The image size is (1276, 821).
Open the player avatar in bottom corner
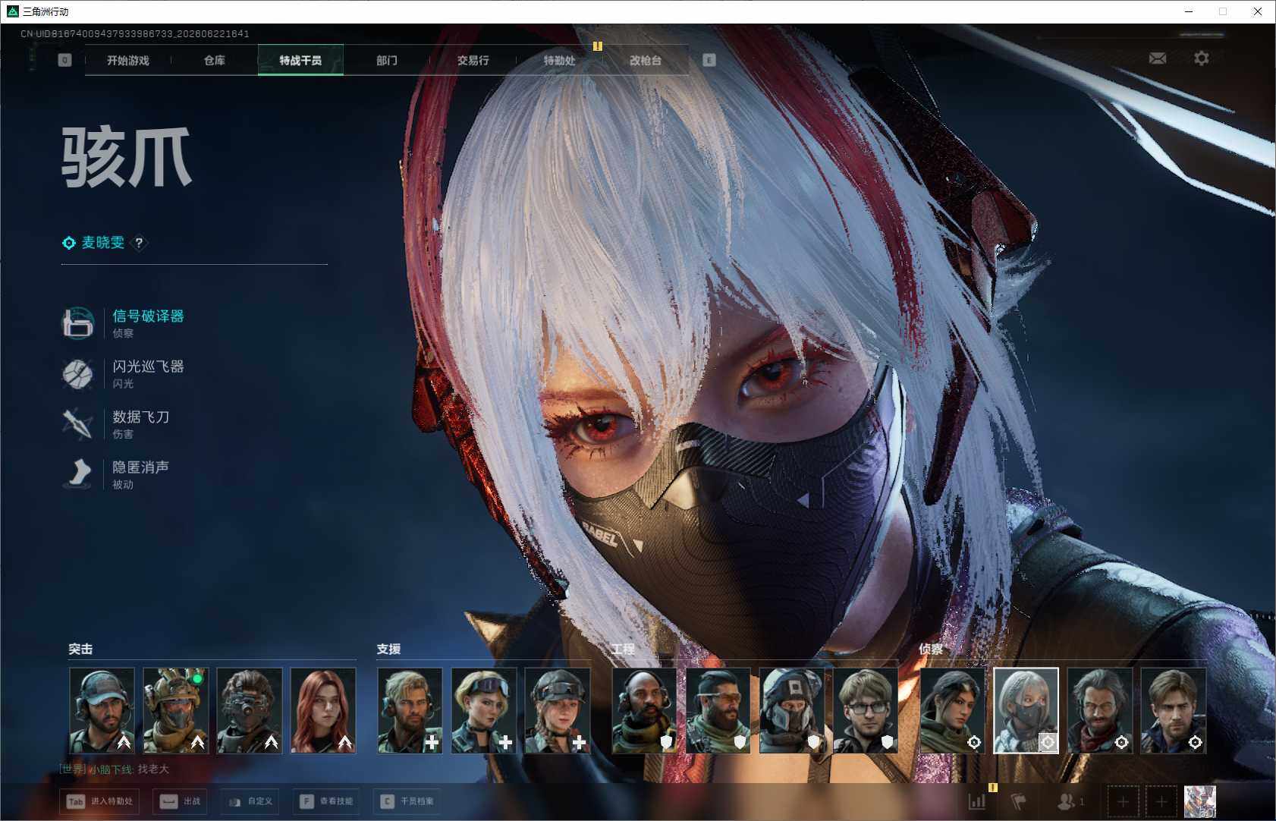[1199, 801]
